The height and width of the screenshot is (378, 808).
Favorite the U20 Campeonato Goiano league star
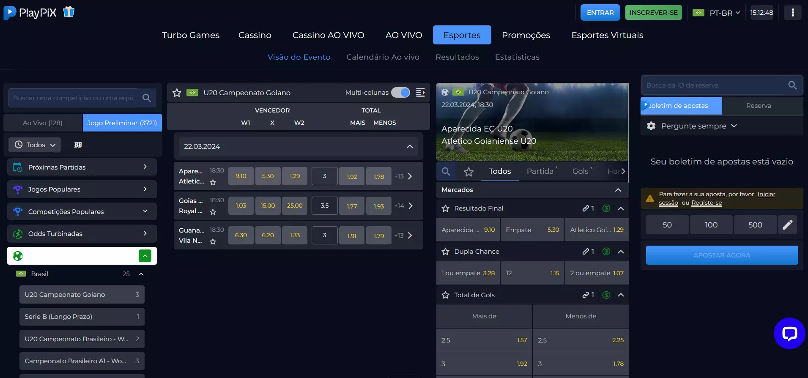tap(177, 93)
